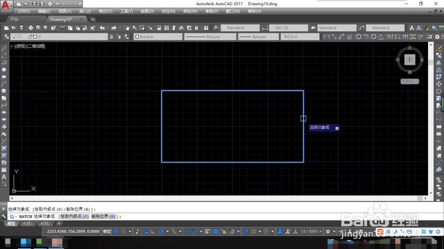Toggle object snap in status bar
Viewport: 444px width, 249px height.
pyautogui.click(x=195, y=231)
